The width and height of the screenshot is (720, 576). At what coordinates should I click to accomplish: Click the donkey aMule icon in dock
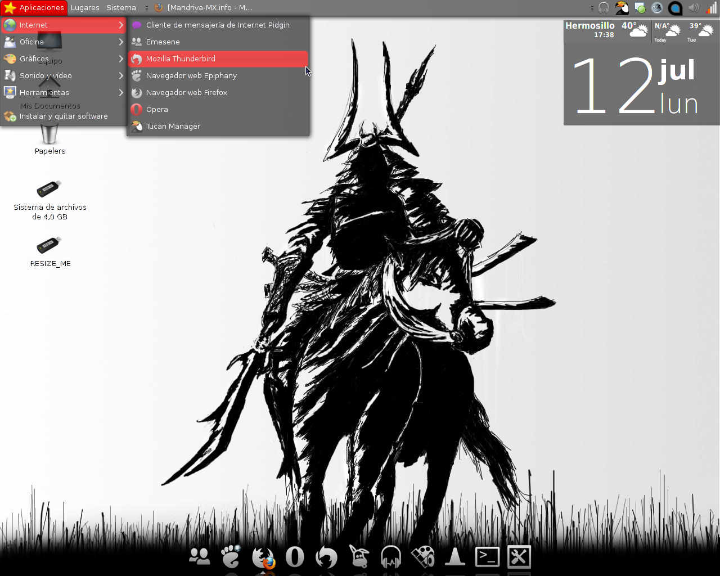[x=359, y=557]
